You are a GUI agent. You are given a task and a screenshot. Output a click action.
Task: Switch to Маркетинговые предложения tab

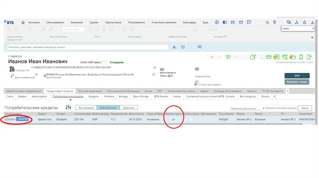[x=24, y=91]
